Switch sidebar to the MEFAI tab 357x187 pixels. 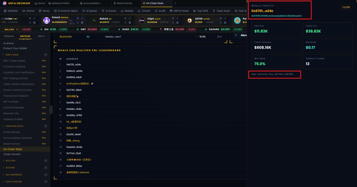tap(41, 36)
